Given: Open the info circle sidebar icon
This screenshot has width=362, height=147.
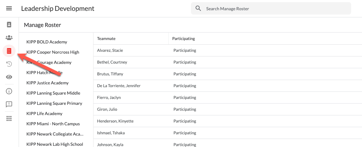Looking at the screenshot, I should [x=9, y=91].
